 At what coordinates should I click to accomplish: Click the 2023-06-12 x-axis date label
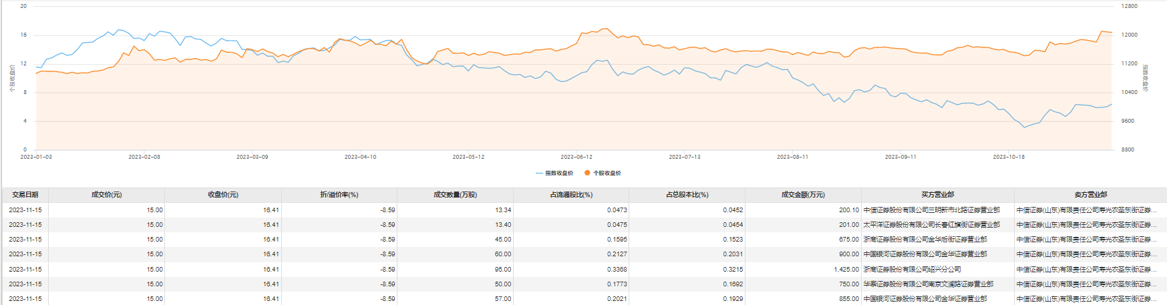coord(576,157)
